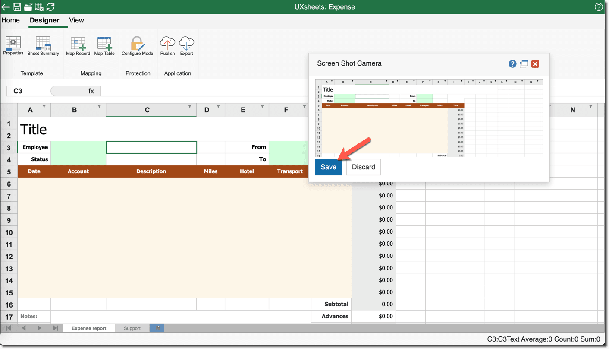Select row 10 header
The height and width of the screenshot is (349, 609).
click(9, 232)
